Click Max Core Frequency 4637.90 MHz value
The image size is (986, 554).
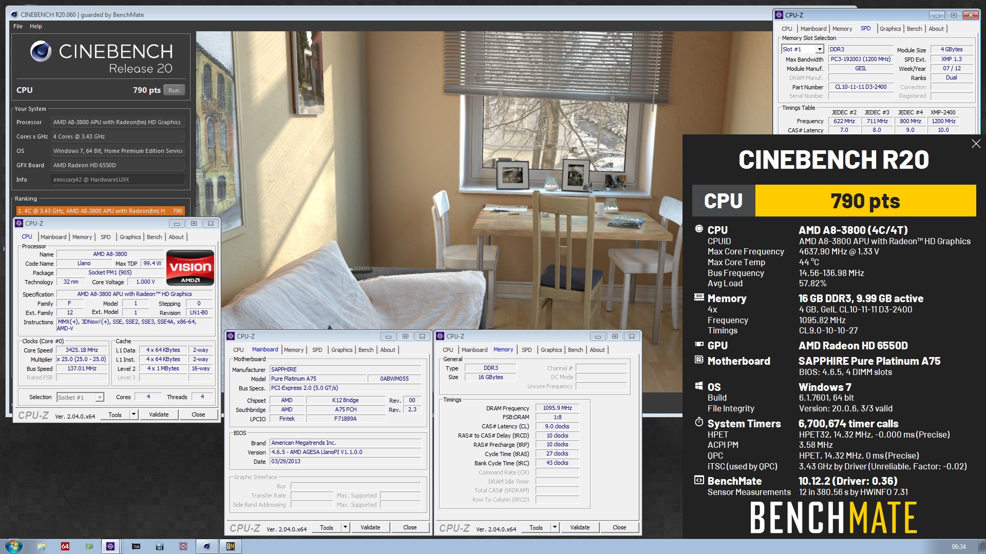[x=839, y=251]
